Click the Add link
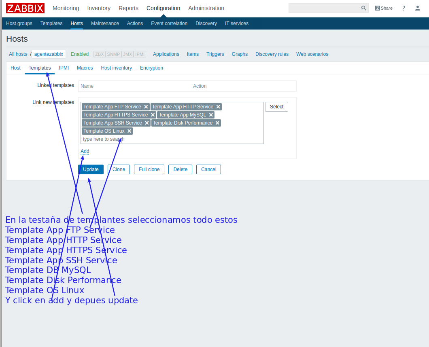The image size is (429, 347). click(85, 151)
